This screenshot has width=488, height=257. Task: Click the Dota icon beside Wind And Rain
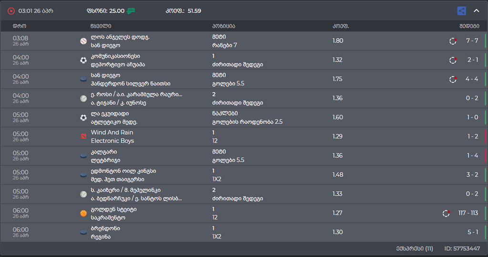[83, 137]
